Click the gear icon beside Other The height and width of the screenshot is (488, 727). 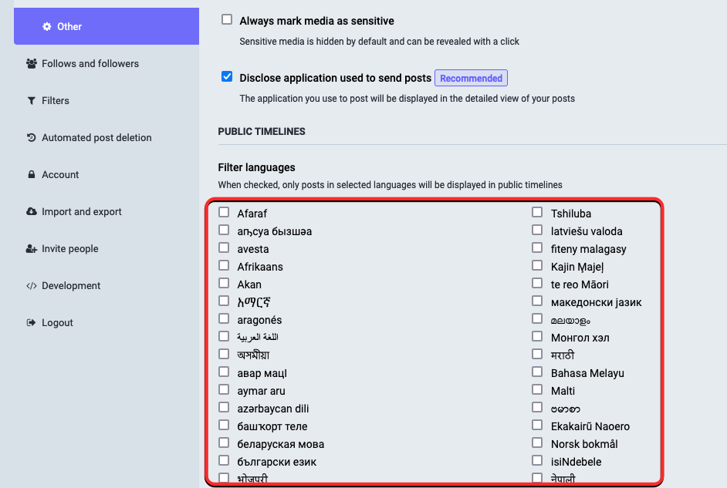click(x=46, y=26)
